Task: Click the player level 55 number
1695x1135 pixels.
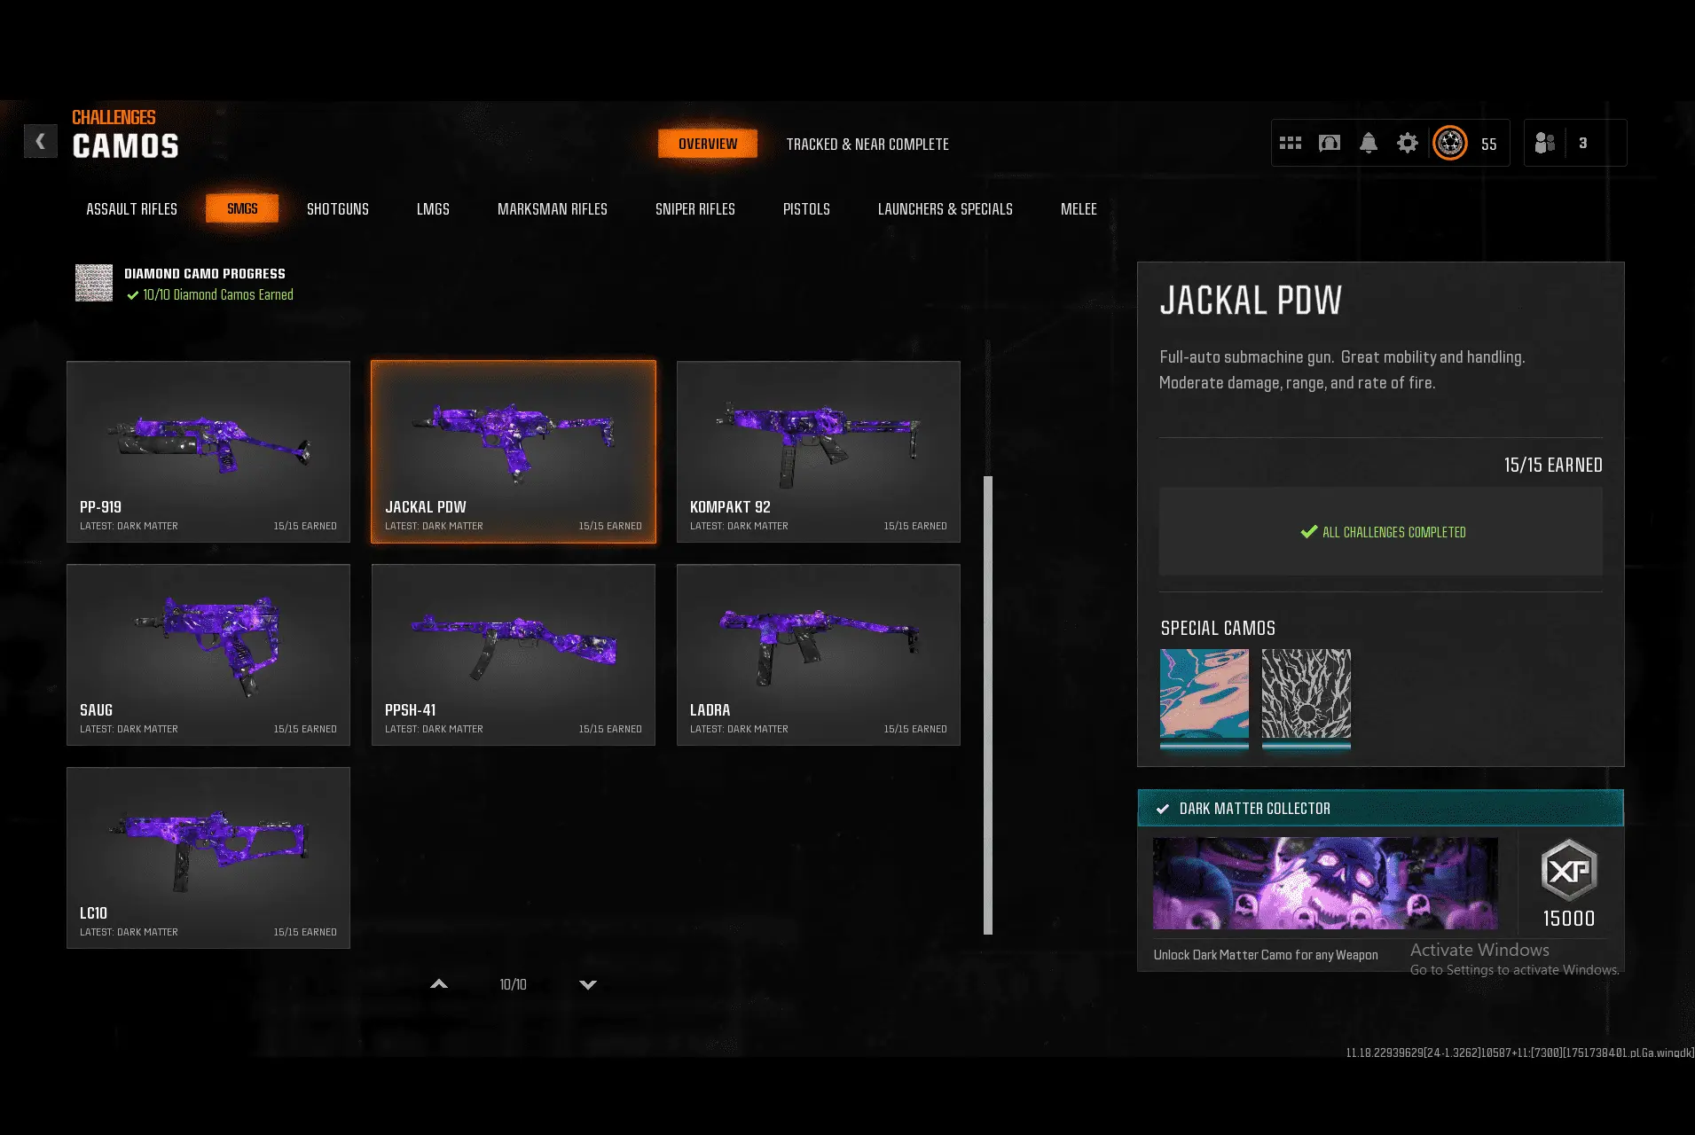Action: click(1489, 145)
